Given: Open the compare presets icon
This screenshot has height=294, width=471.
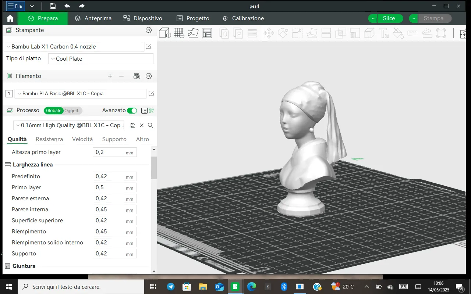Looking at the screenshot, I should click(152, 111).
